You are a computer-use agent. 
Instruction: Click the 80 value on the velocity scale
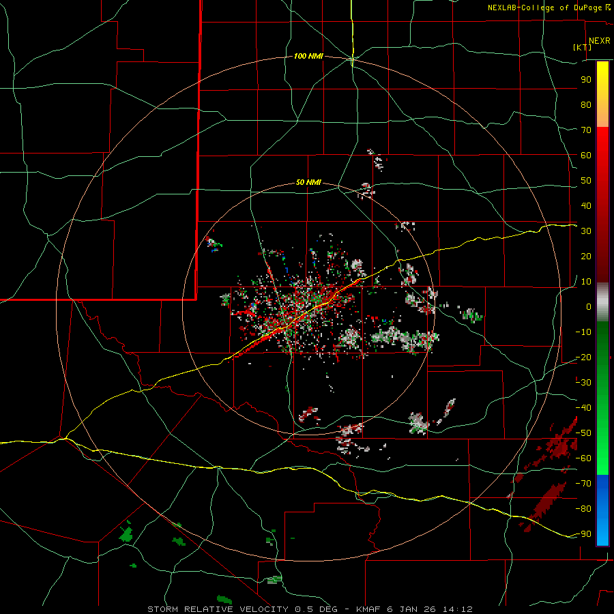point(586,104)
